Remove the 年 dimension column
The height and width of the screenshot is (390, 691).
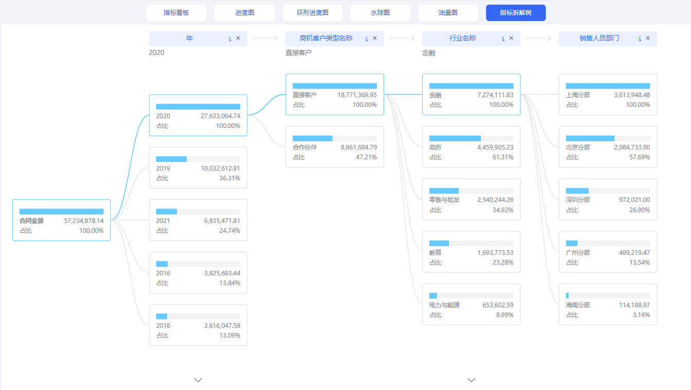(x=238, y=39)
